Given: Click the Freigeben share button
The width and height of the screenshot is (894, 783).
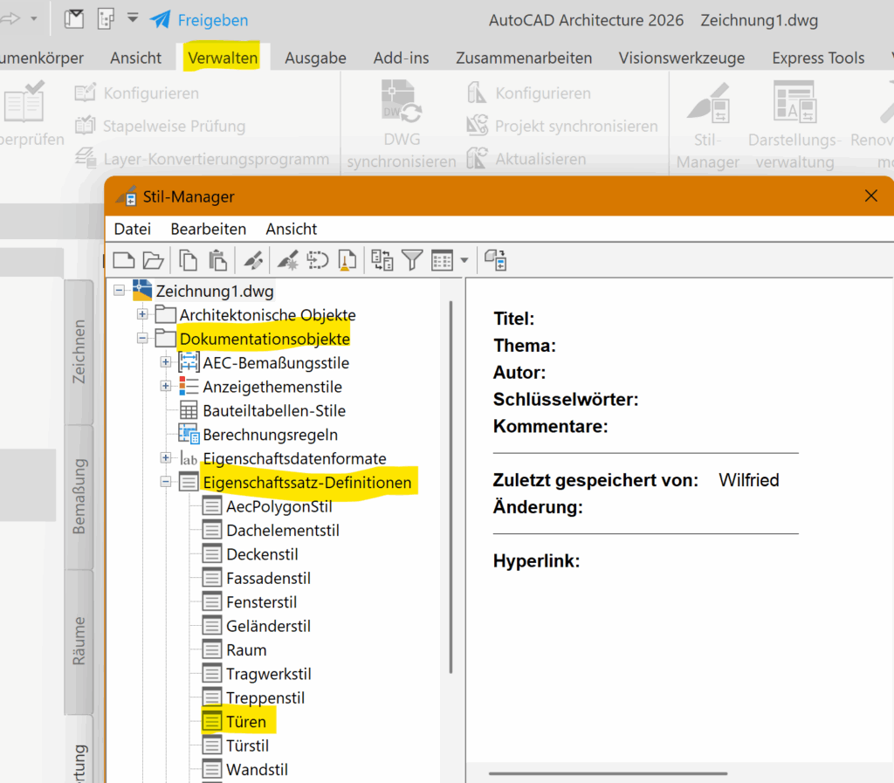Looking at the screenshot, I should coord(199,20).
